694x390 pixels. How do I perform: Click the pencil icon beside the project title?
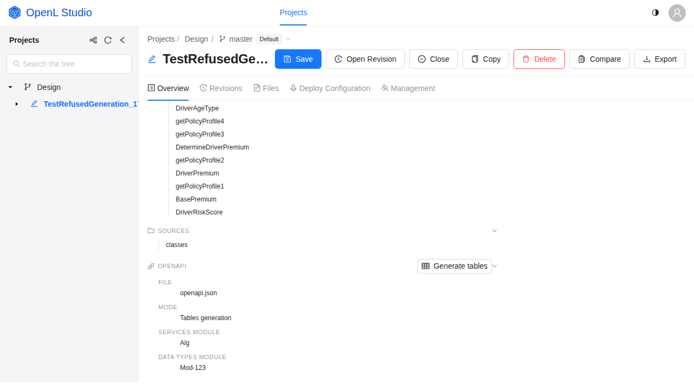[x=152, y=59]
